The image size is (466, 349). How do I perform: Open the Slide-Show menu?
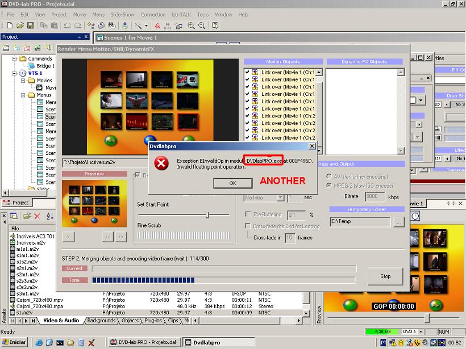pos(122,15)
